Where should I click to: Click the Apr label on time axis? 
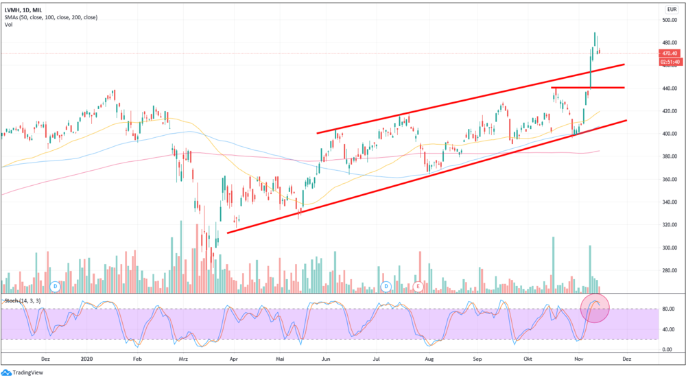point(234,359)
